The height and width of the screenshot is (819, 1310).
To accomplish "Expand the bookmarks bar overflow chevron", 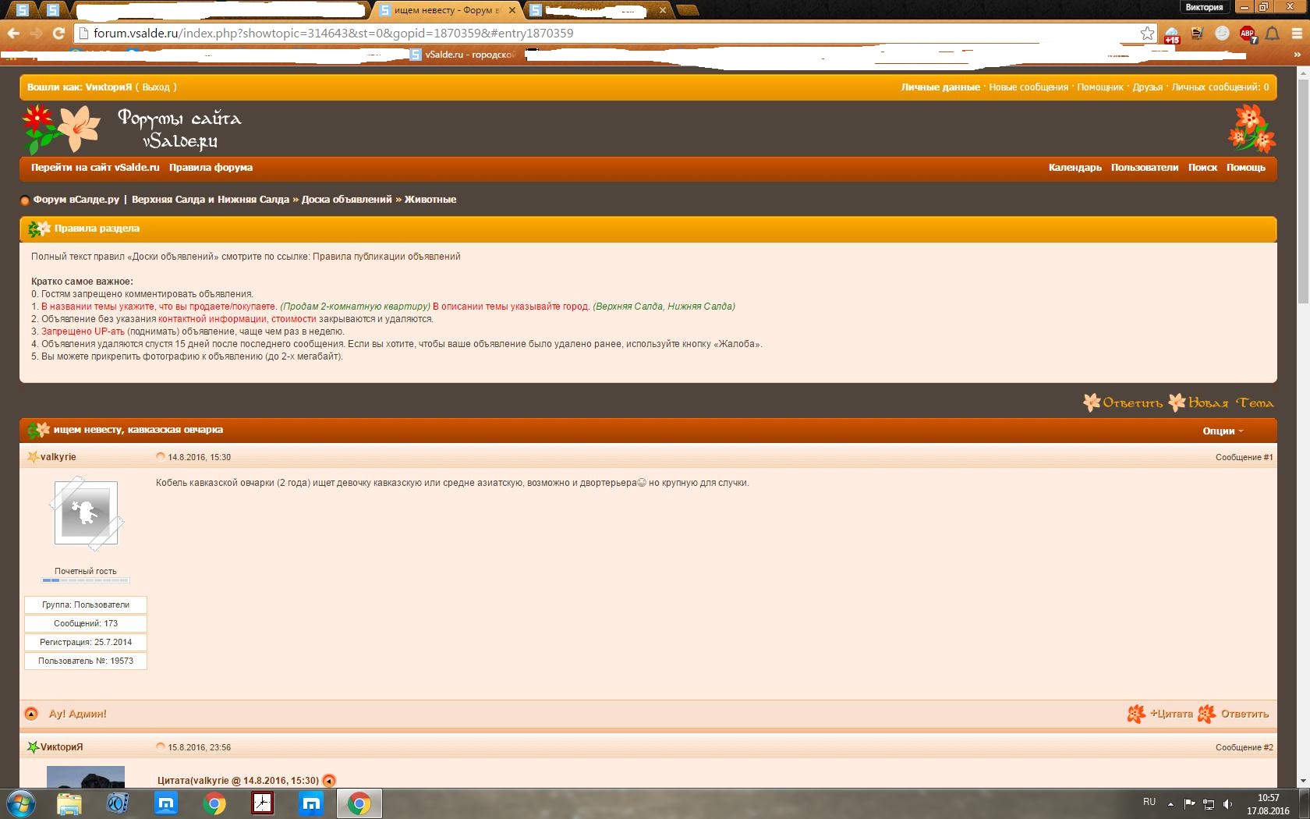I will 1297,55.
